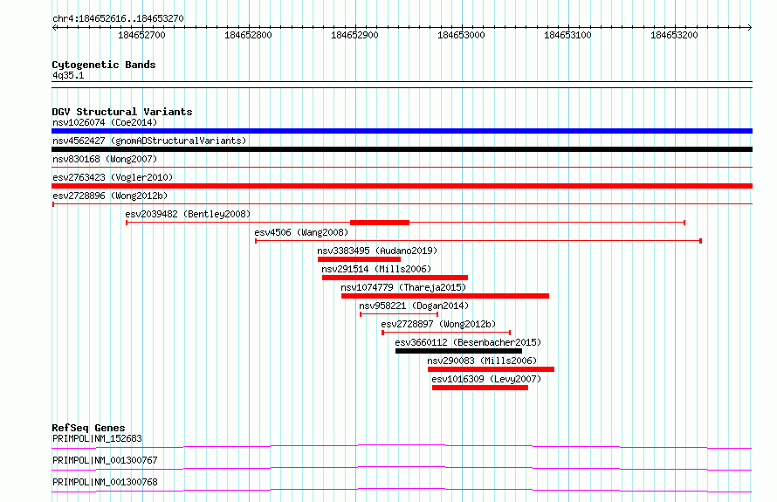Click the thick red esv2763423 variant bar
777x502 pixels.
(x=402, y=186)
